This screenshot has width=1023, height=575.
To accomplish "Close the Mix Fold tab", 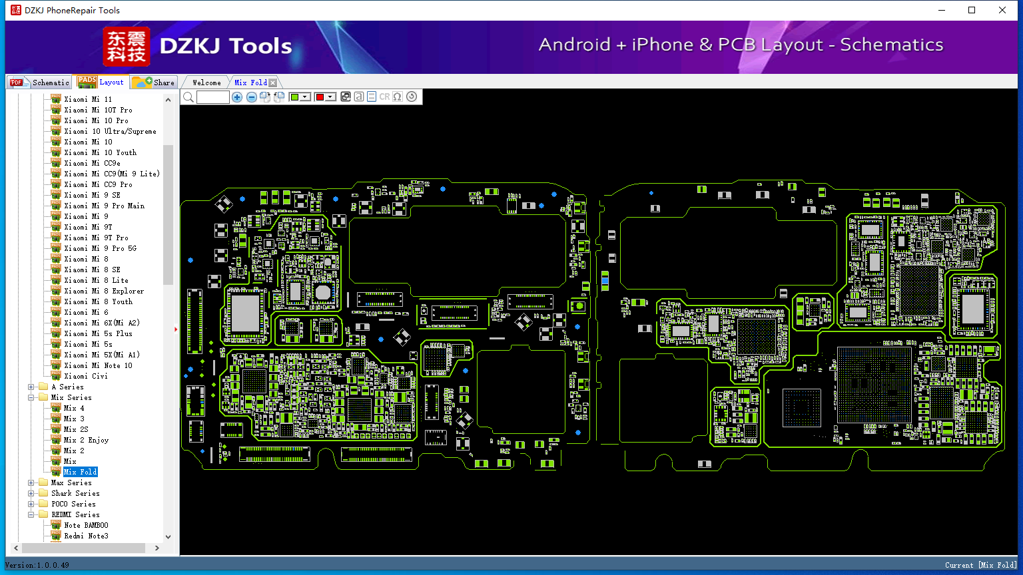I will pyautogui.click(x=272, y=83).
